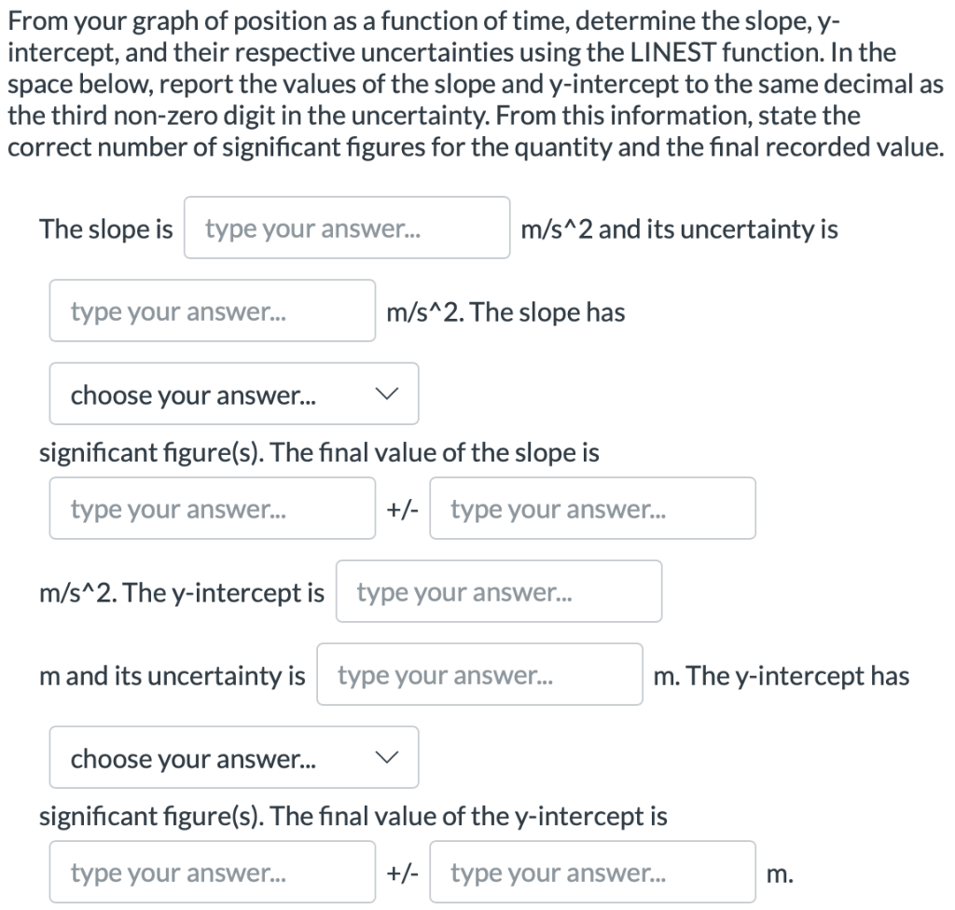
Task: Click the box before 'm. The y-intercept has'
Action: pos(479,674)
